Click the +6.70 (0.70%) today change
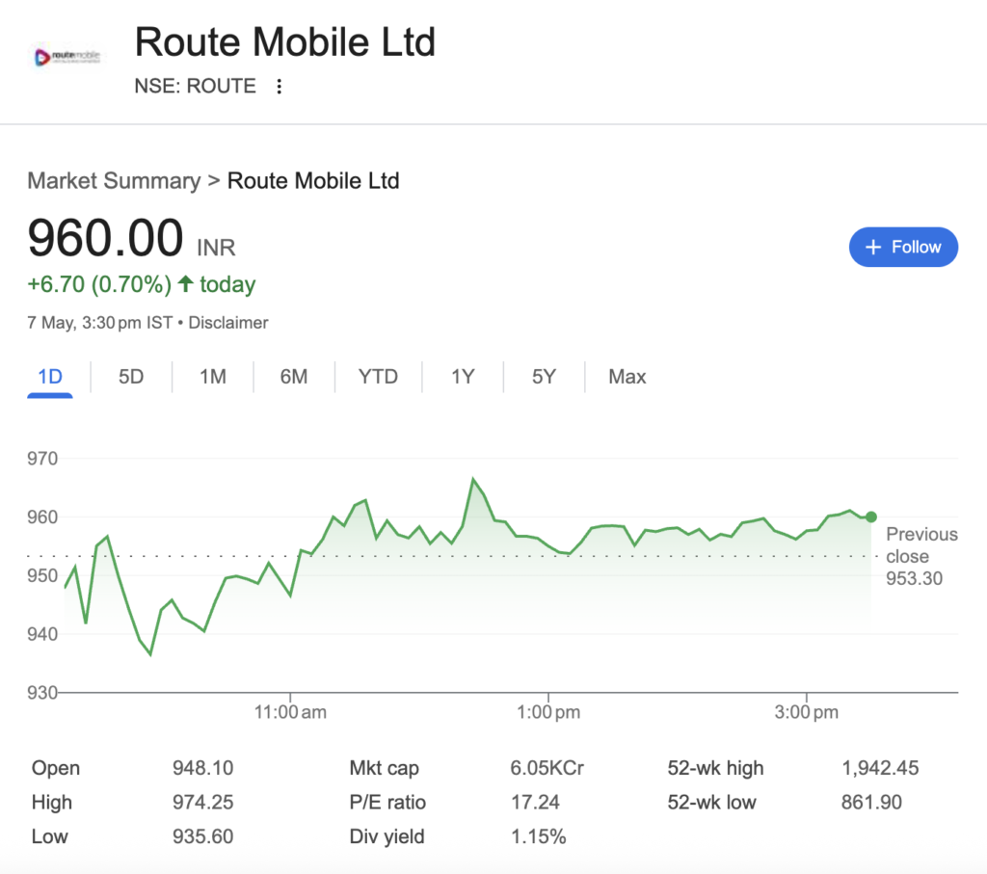The height and width of the screenshot is (874, 987). [x=141, y=284]
